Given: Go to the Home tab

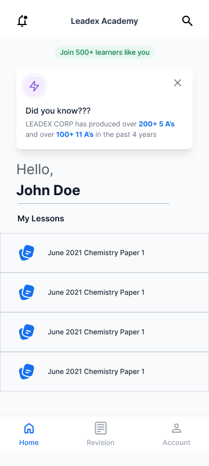Looking at the screenshot, I should tap(29, 434).
